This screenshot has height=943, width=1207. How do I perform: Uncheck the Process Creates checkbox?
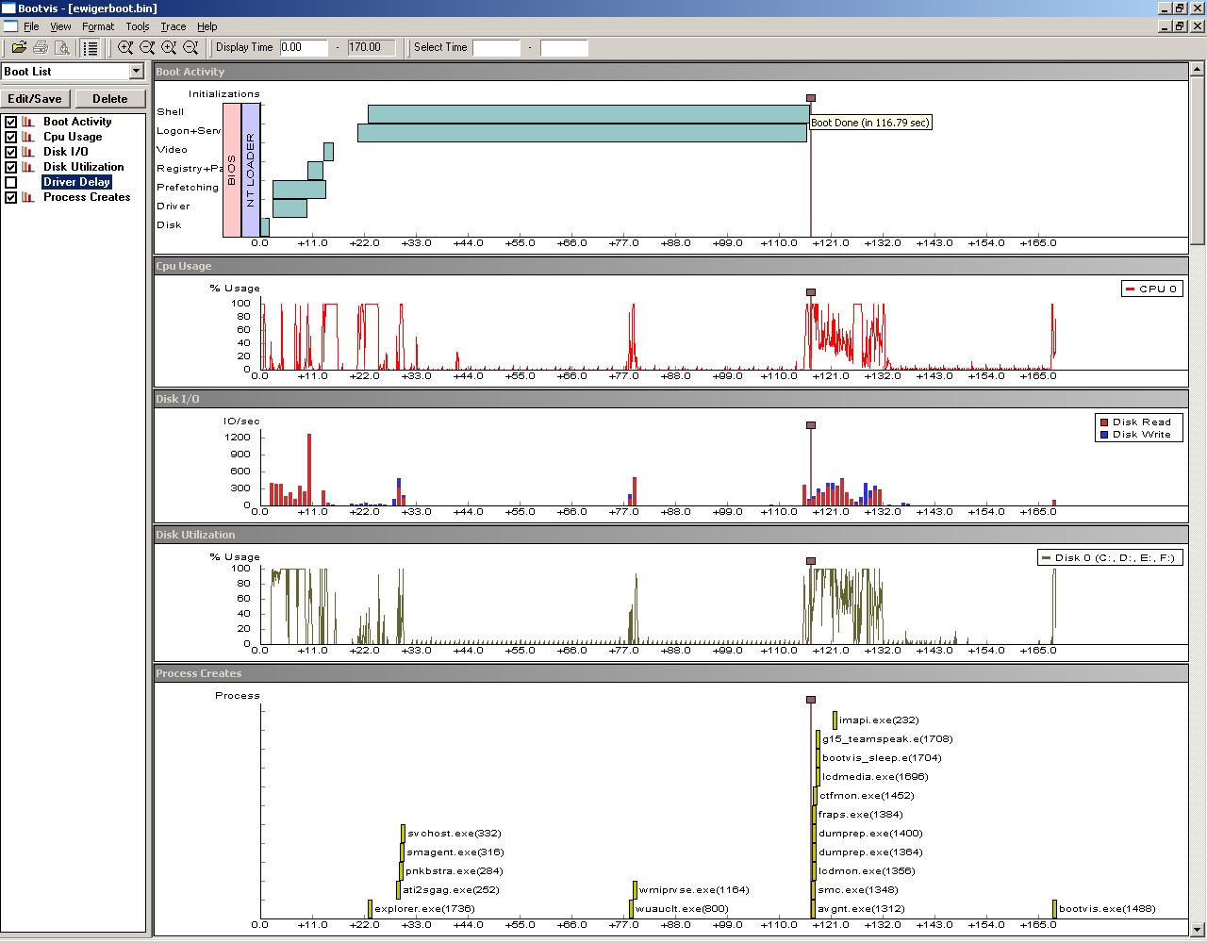pos(11,197)
